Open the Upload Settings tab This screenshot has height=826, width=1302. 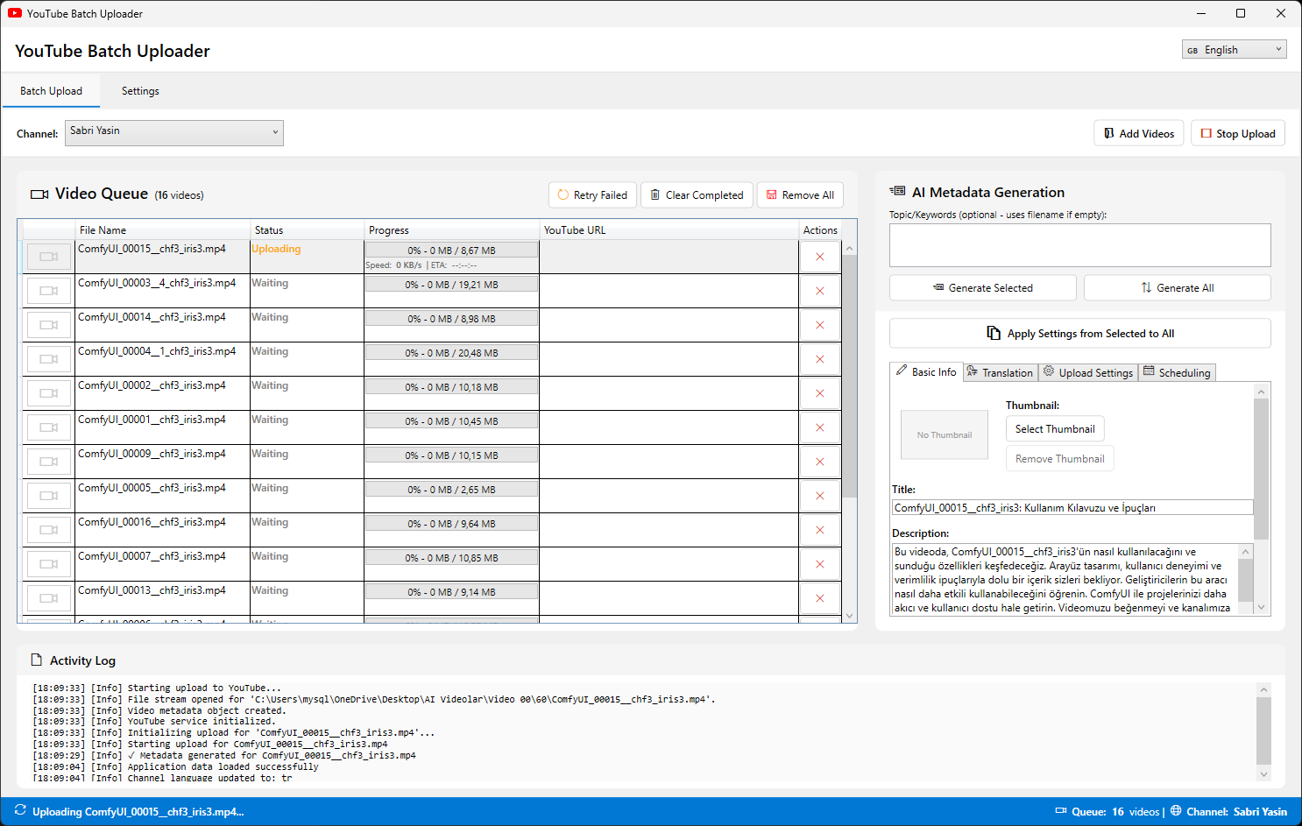(1088, 372)
